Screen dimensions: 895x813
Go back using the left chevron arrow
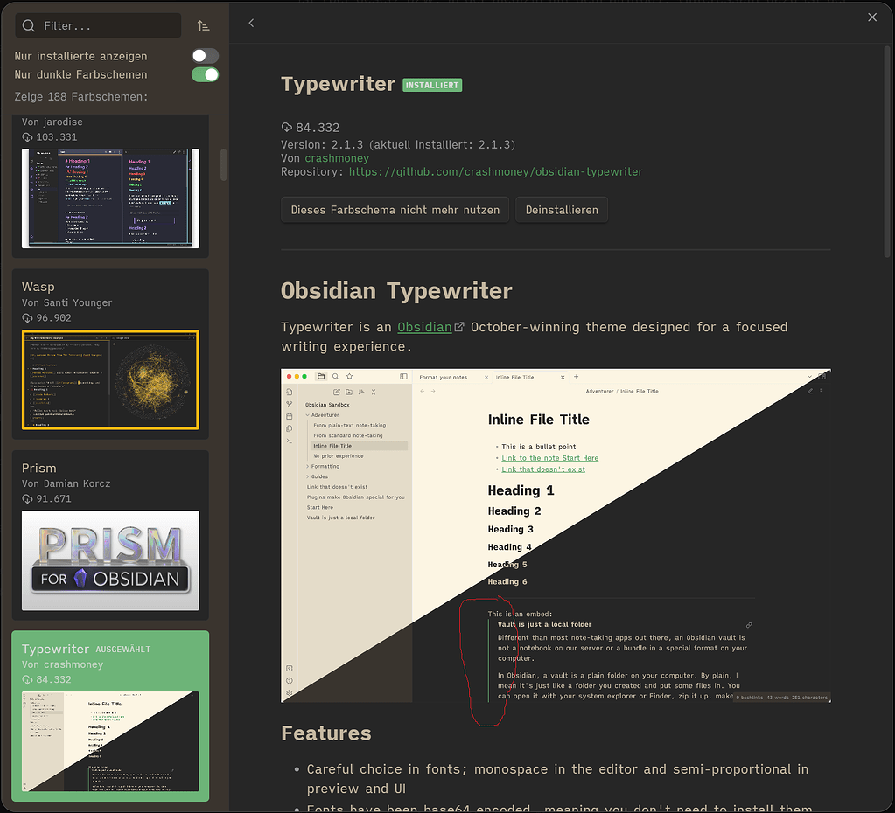(x=251, y=23)
